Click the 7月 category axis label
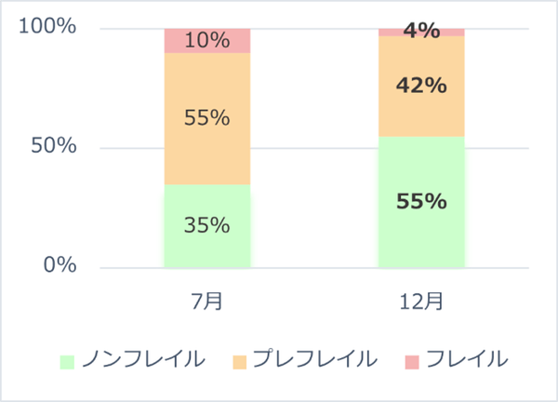The height and width of the screenshot is (402, 558). tap(206, 300)
